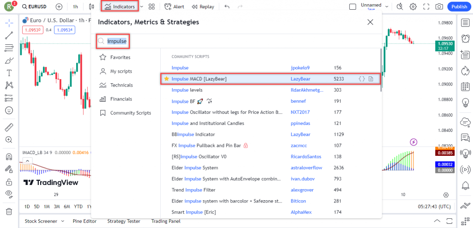
Task: Toggle magnet mode in left toolbar
Action: click(x=9, y=157)
